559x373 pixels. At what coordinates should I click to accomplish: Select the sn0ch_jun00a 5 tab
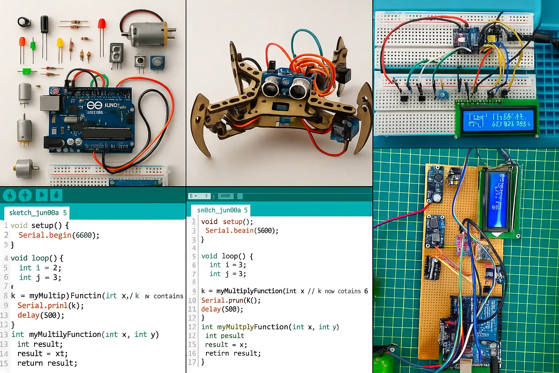click(222, 210)
